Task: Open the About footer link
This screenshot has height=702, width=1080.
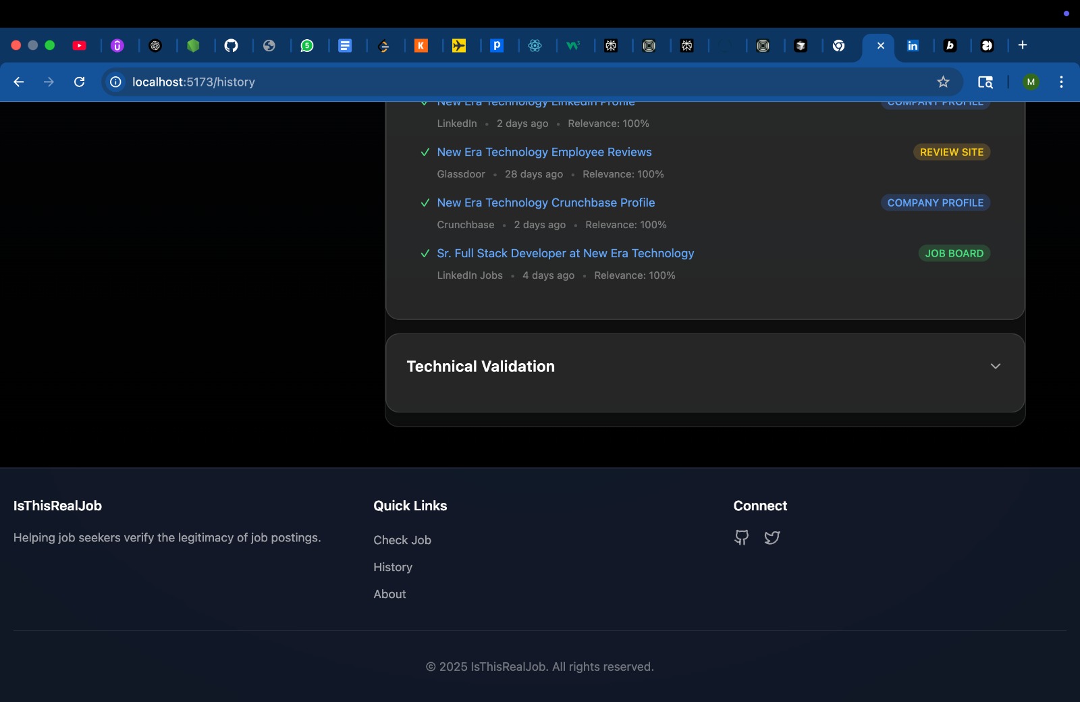Action: point(389,594)
